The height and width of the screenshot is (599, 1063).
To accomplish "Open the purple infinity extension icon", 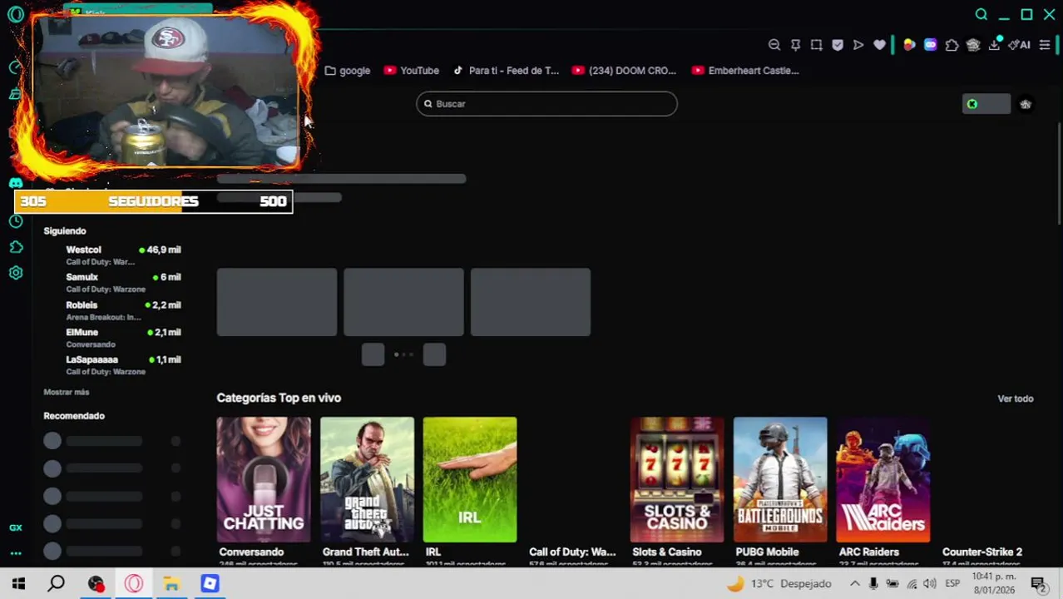I will 930,45.
